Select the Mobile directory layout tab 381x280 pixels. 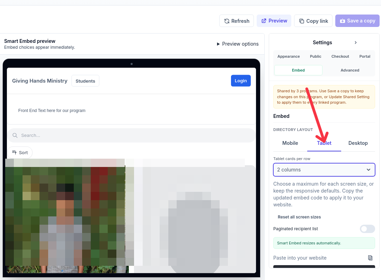[290, 143]
